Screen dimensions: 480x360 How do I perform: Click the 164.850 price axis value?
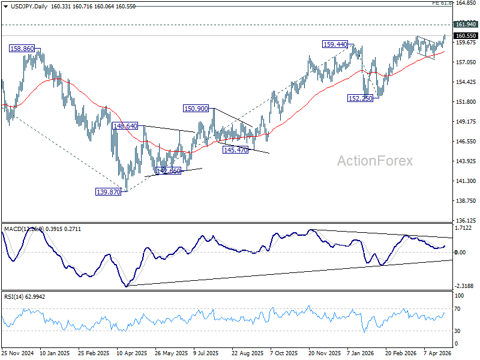tap(466, 3)
